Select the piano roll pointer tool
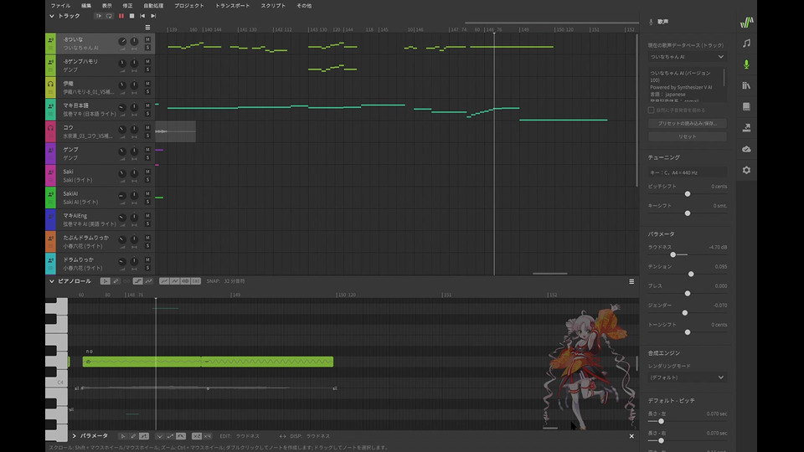The height and width of the screenshot is (452, 804). tap(106, 281)
